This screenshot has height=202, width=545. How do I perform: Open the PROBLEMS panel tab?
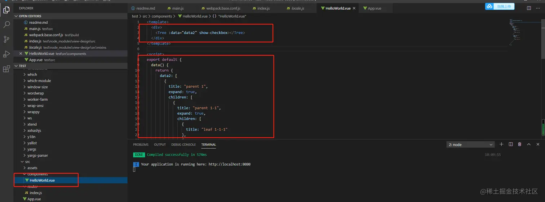click(x=141, y=144)
